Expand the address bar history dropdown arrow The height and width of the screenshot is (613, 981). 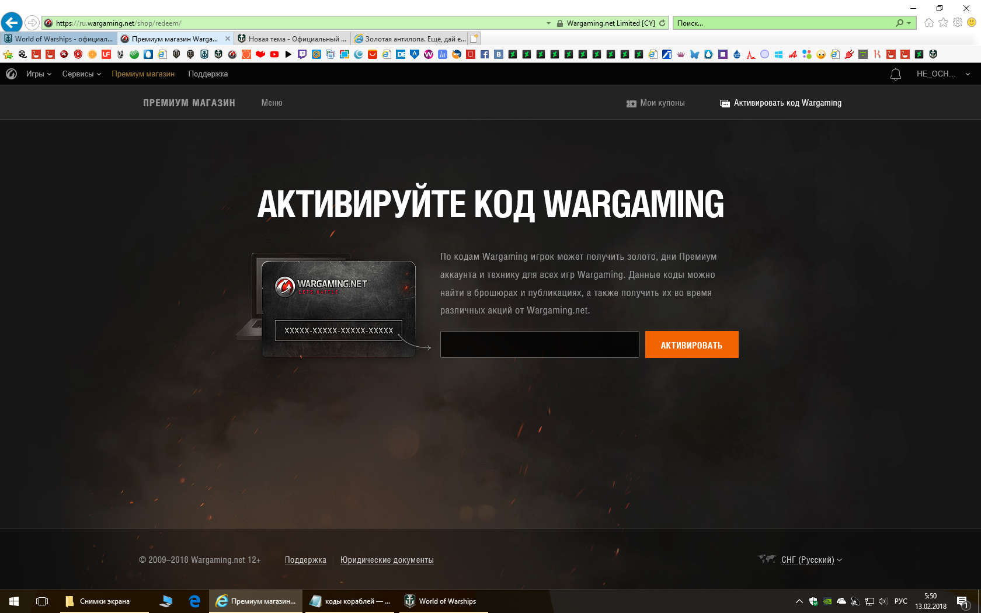point(548,23)
